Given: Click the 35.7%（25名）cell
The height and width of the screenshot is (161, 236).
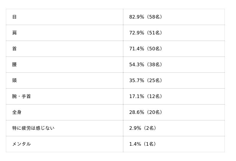Looking at the screenshot, I should click(146, 81).
